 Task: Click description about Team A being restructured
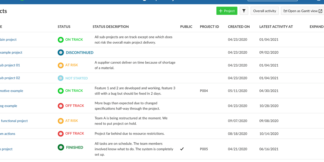[x=131, y=121]
